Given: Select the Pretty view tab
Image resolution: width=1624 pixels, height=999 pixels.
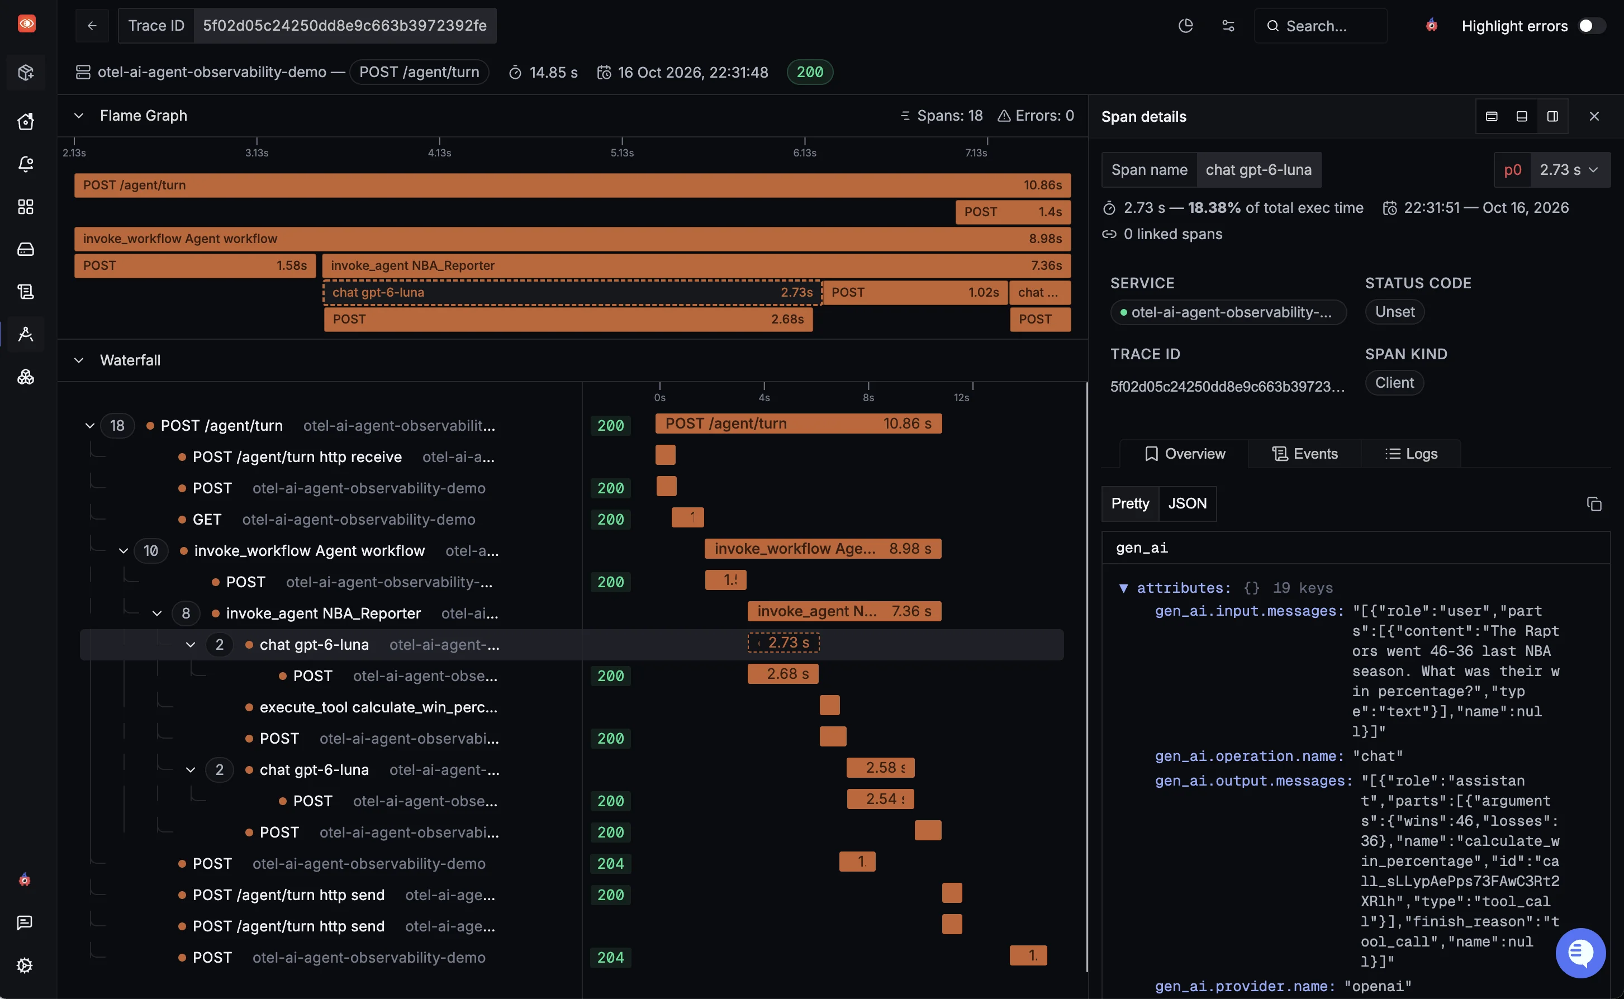Looking at the screenshot, I should [1130, 503].
